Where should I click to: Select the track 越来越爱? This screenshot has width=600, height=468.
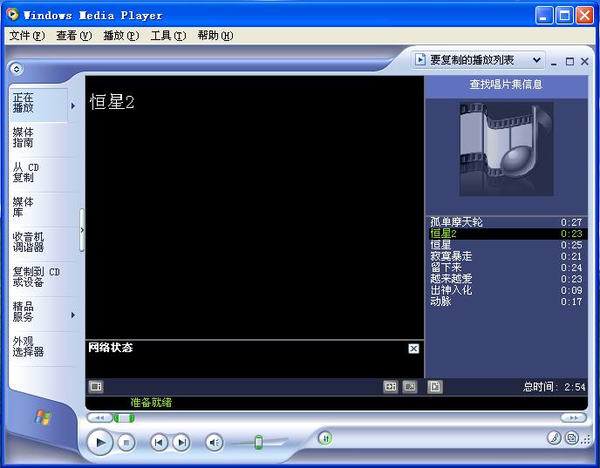tap(507, 279)
